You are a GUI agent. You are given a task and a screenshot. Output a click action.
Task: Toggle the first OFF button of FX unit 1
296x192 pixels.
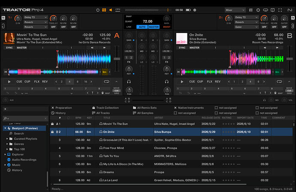pyautogui.click(x=54, y=27)
